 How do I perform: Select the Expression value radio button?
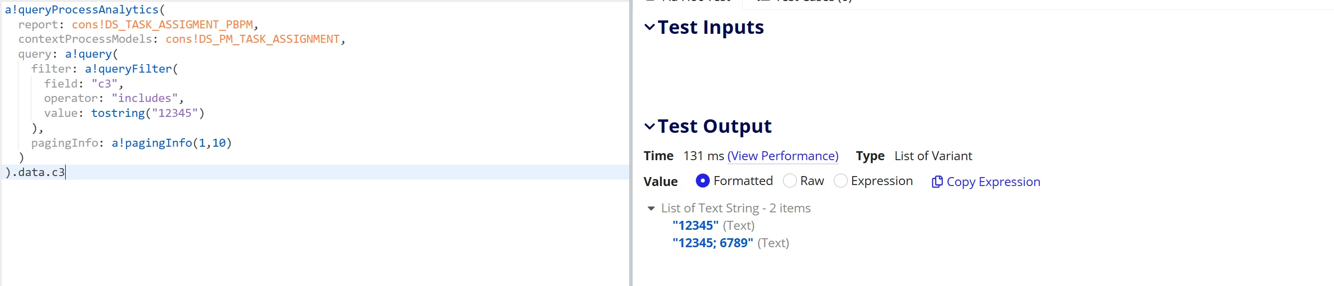pyautogui.click(x=840, y=181)
